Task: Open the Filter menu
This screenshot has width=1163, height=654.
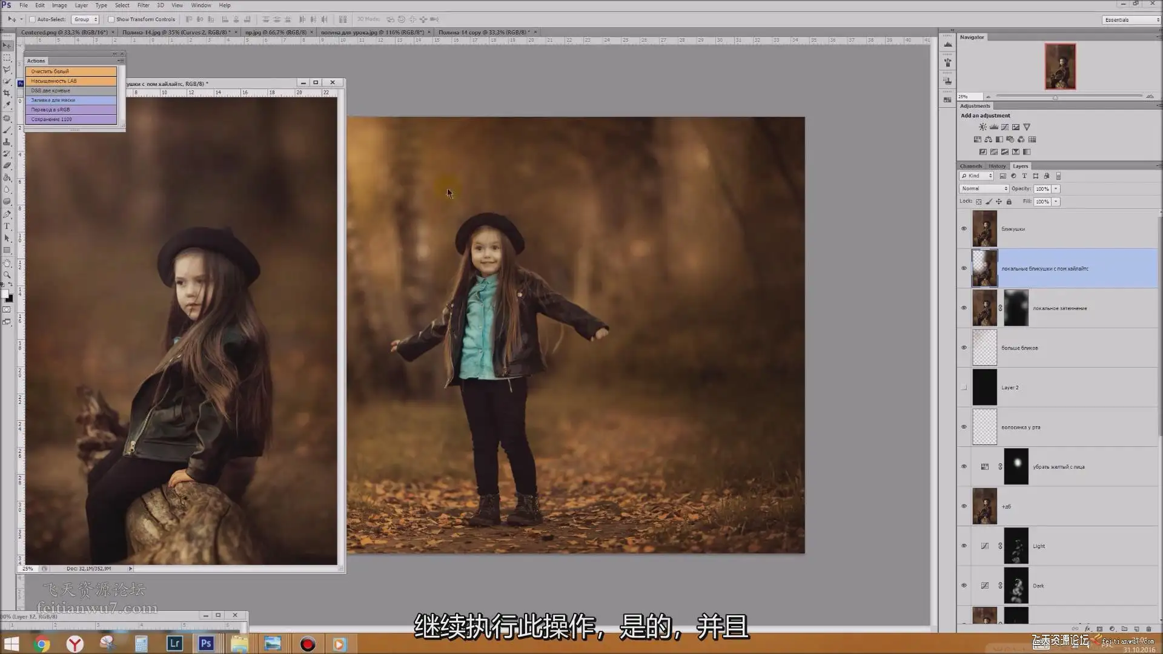Action: tap(143, 5)
